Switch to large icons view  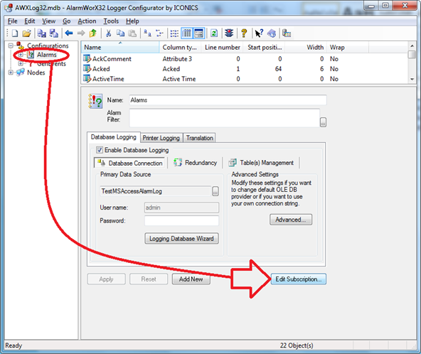click(147, 33)
